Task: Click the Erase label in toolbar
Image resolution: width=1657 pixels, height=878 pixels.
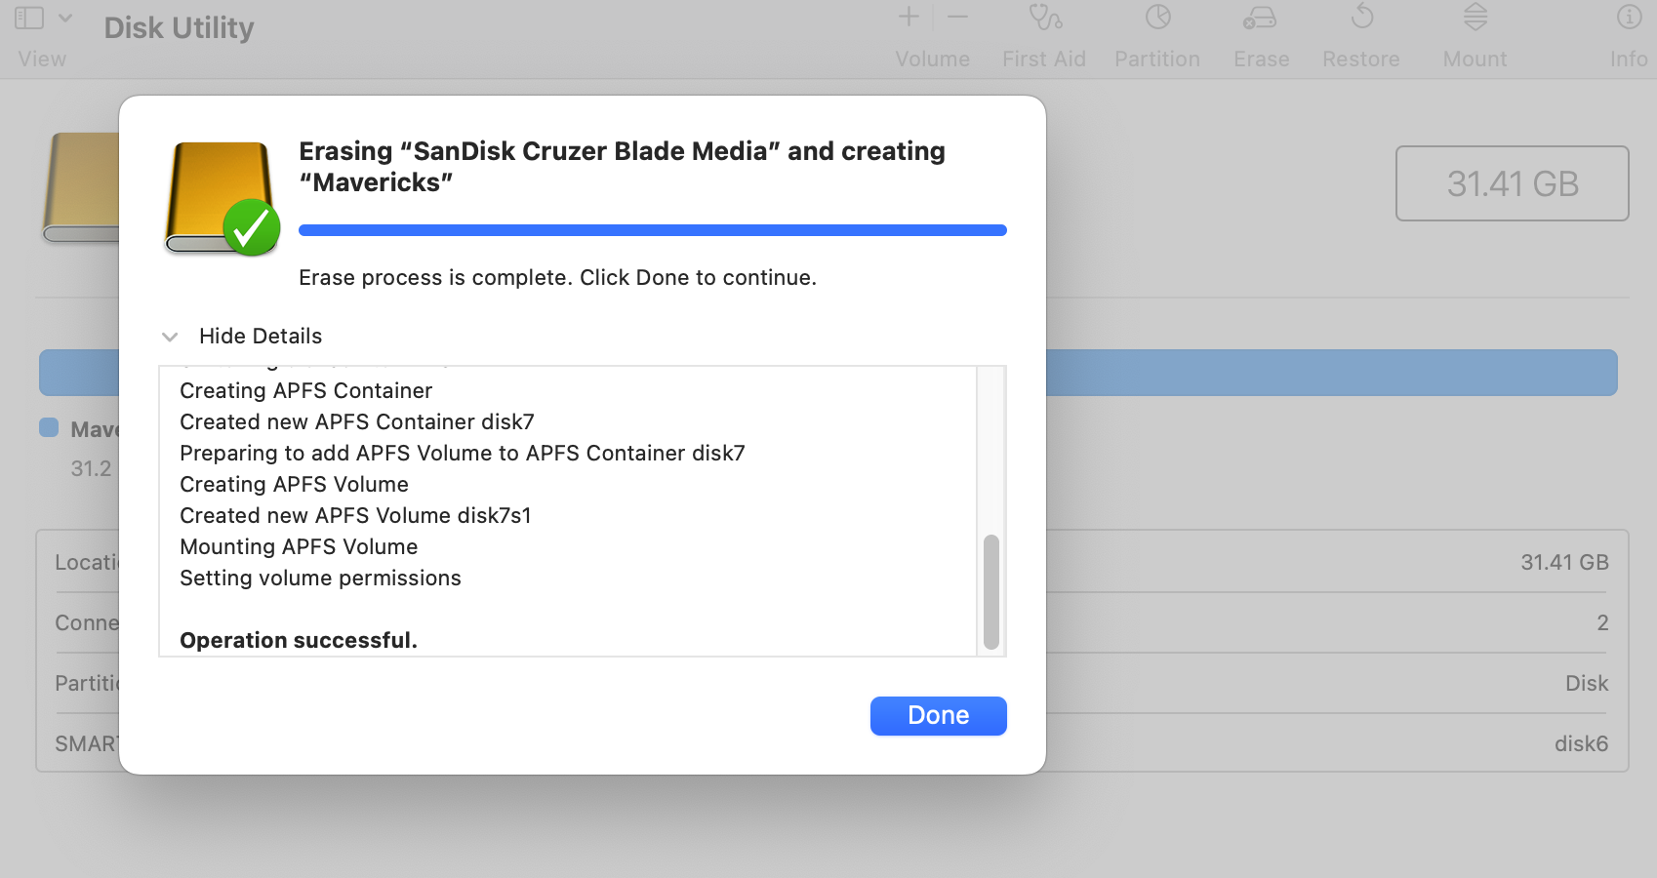Action: pos(1262,59)
